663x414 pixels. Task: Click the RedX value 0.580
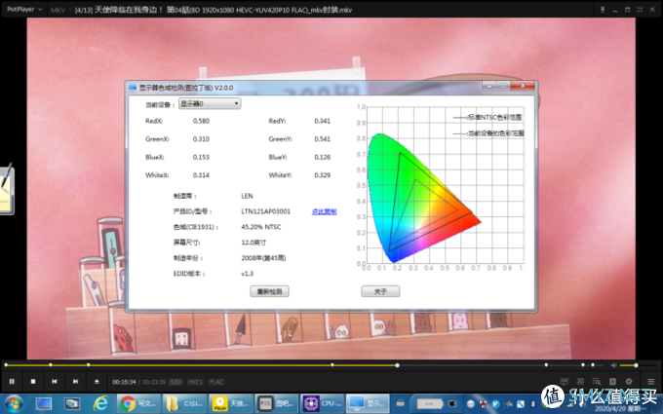tap(201, 121)
